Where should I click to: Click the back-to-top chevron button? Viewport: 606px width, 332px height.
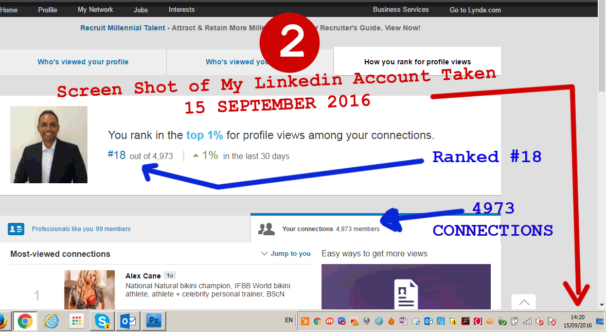[x=524, y=302]
